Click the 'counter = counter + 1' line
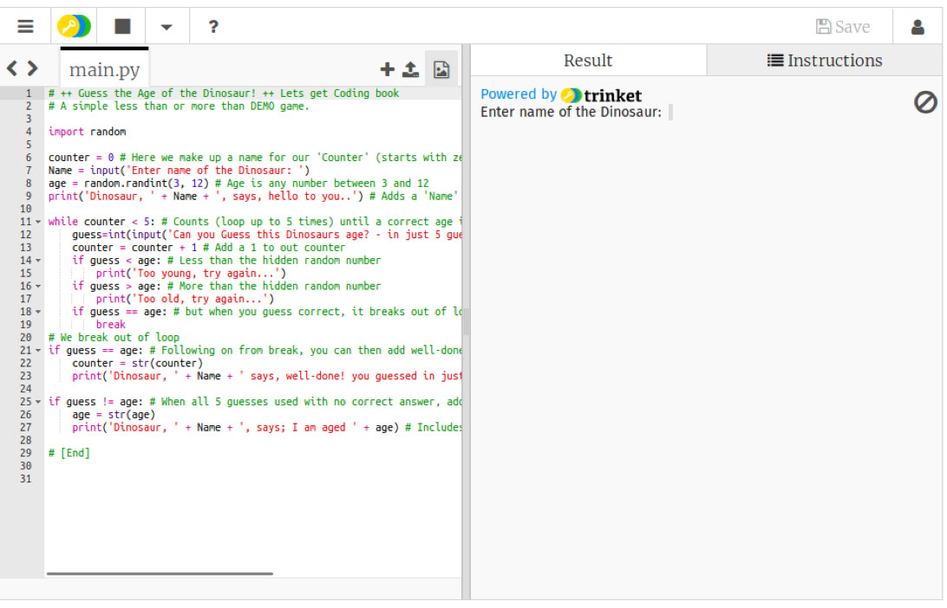Screen dimensions: 947x608 (x=134, y=248)
